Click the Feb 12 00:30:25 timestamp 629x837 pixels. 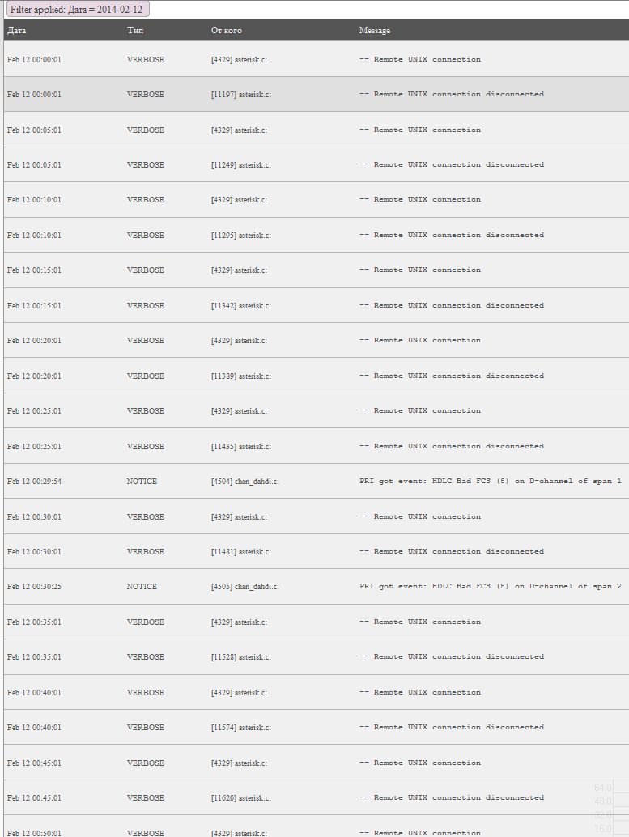(x=34, y=587)
